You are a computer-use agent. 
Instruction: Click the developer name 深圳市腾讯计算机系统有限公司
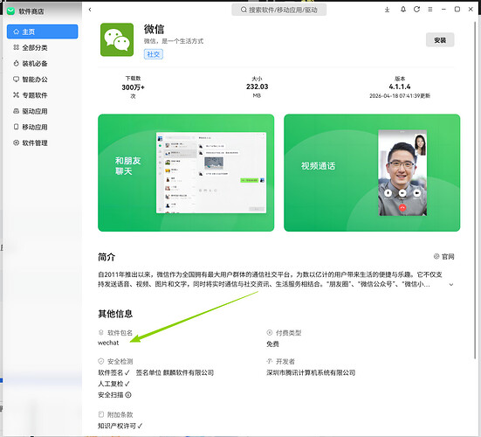(x=311, y=373)
